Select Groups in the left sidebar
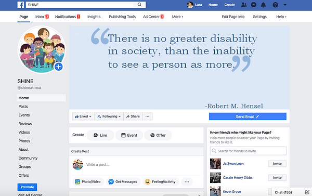The height and width of the screenshot is (196, 312). point(24,166)
